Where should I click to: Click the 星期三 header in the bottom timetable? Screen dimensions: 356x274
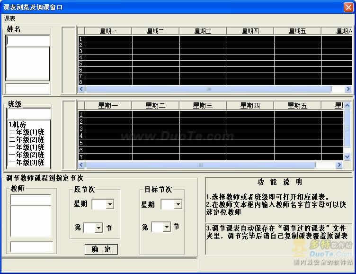pyautogui.click(x=203, y=106)
